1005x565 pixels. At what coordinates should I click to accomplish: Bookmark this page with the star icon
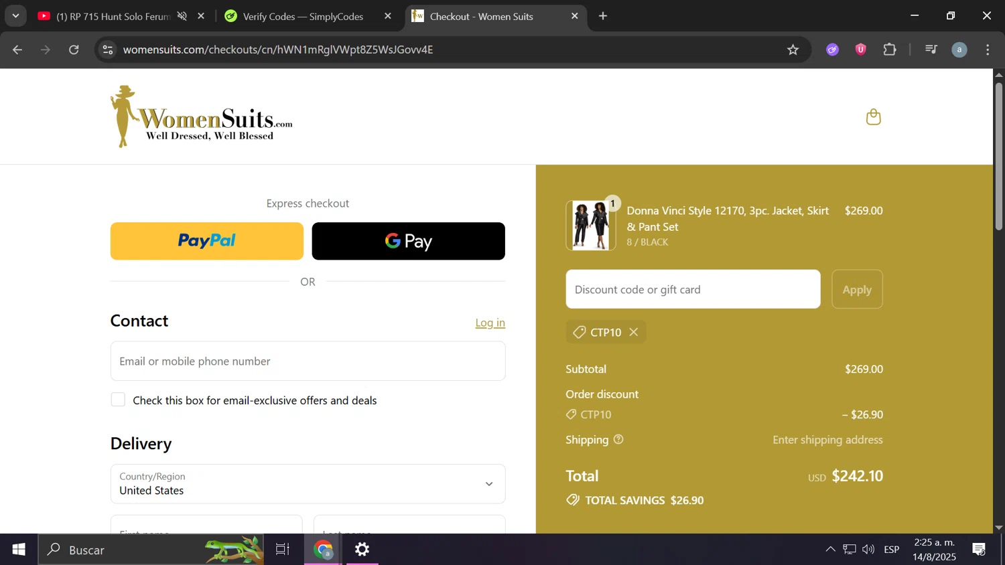click(793, 50)
